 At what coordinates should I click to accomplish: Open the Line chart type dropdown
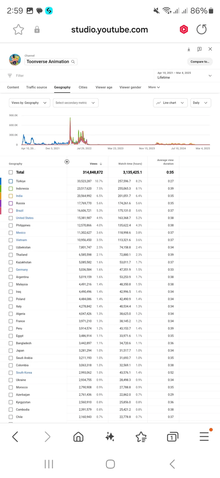(171, 103)
